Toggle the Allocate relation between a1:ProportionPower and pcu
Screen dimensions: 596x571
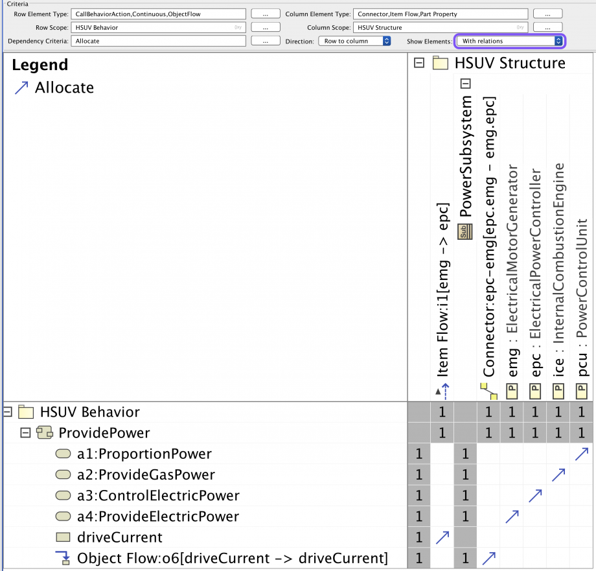(x=581, y=454)
